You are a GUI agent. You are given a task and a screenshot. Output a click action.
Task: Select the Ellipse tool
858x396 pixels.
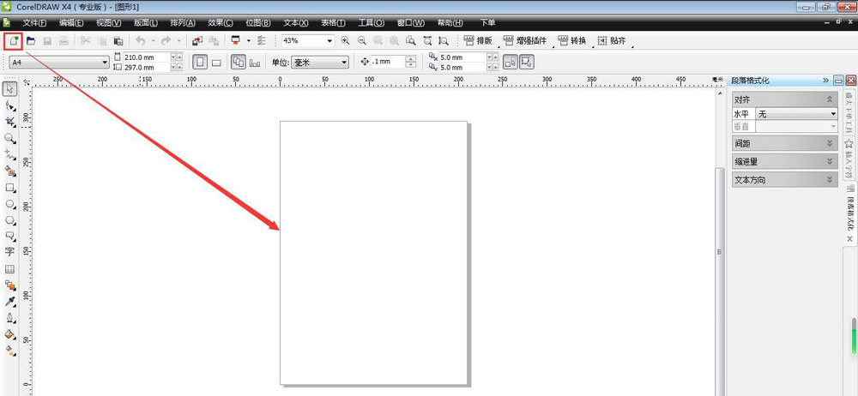[x=10, y=204]
